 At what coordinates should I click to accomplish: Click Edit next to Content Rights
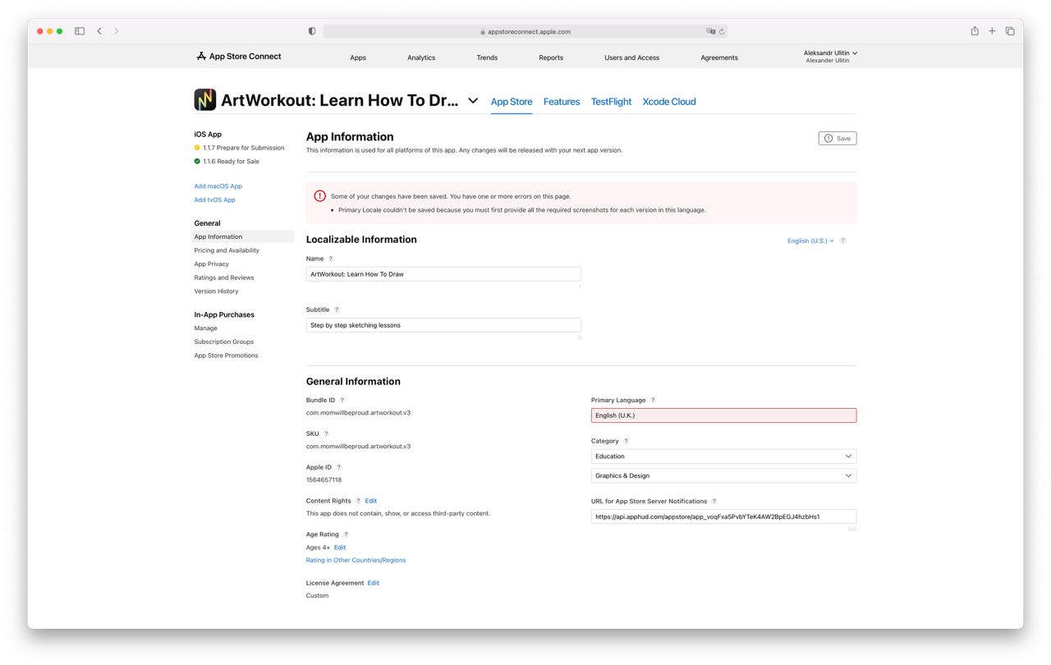click(x=371, y=501)
